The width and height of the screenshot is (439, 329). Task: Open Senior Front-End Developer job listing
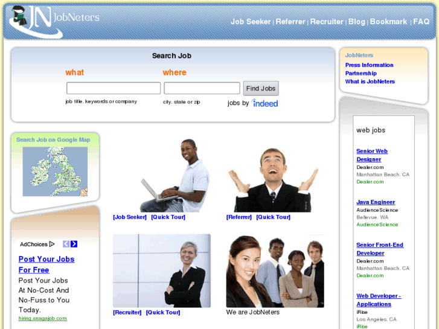pyautogui.click(x=380, y=249)
